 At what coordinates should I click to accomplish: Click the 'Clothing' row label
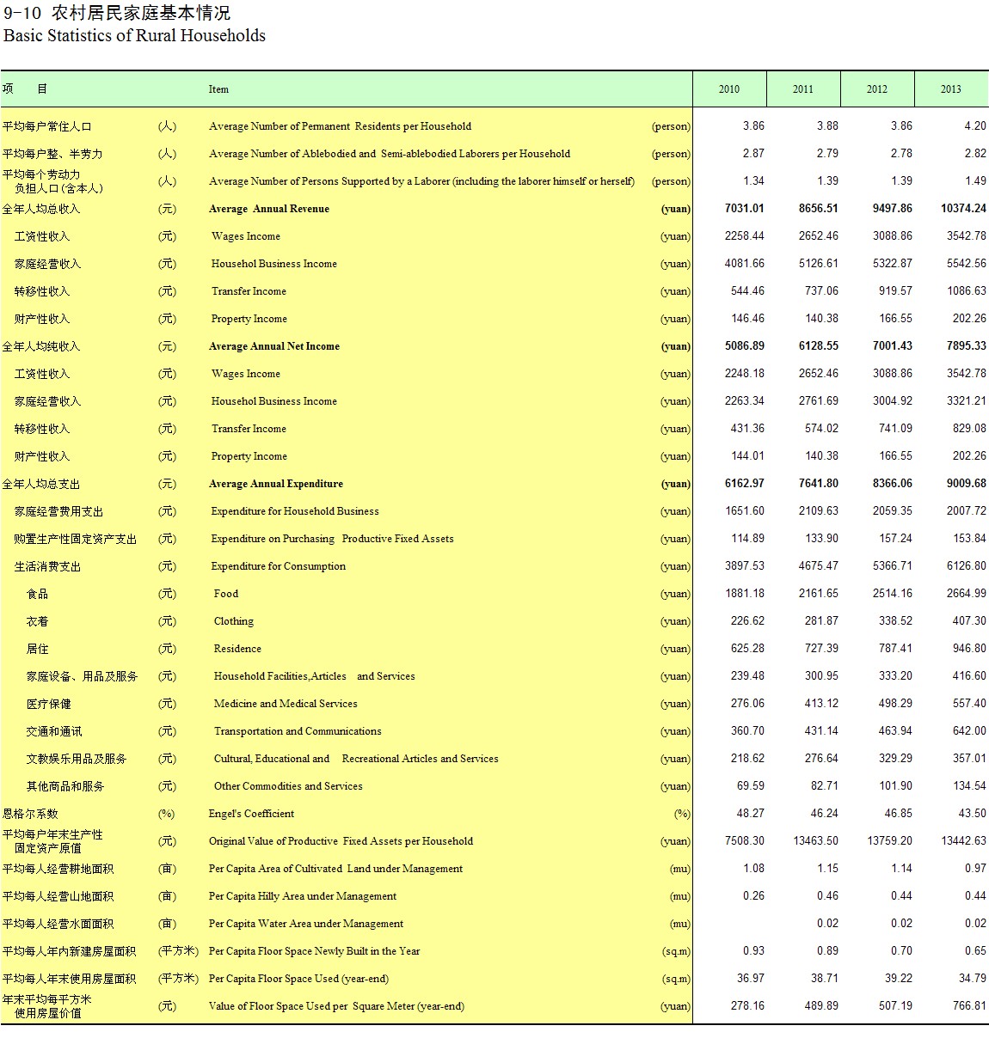click(234, 621)
